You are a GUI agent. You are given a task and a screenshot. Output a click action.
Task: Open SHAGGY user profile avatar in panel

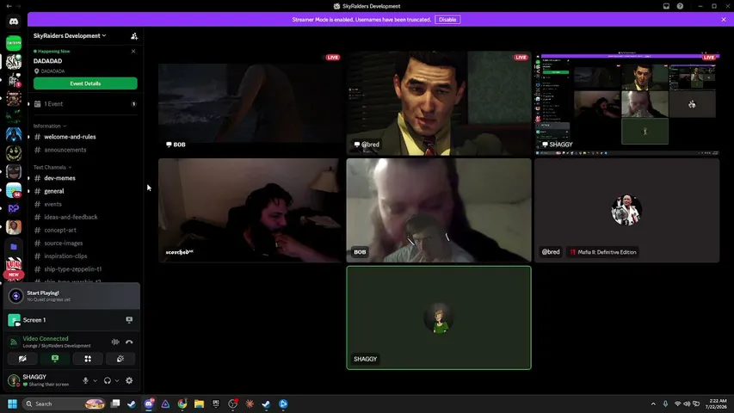14,380
